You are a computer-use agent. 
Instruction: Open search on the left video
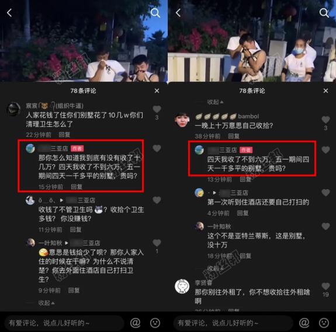(155, 13)
